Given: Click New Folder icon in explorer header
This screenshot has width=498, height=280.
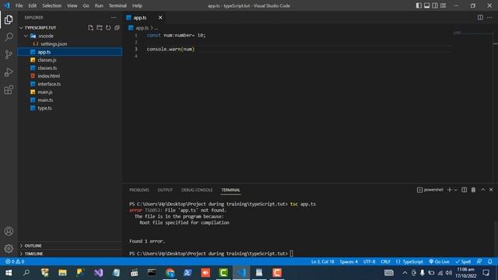Looking at the screenshot, I should 100,28.
